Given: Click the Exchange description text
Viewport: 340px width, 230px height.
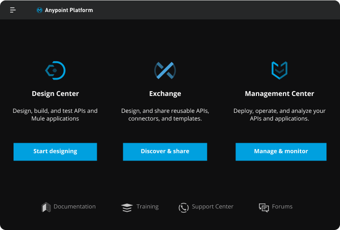Looking at the screenshot, I should click(165, 115).
